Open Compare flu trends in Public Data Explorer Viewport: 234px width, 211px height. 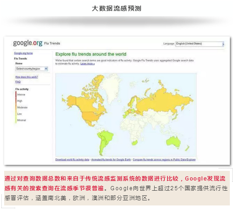click(x=164, y=160)
